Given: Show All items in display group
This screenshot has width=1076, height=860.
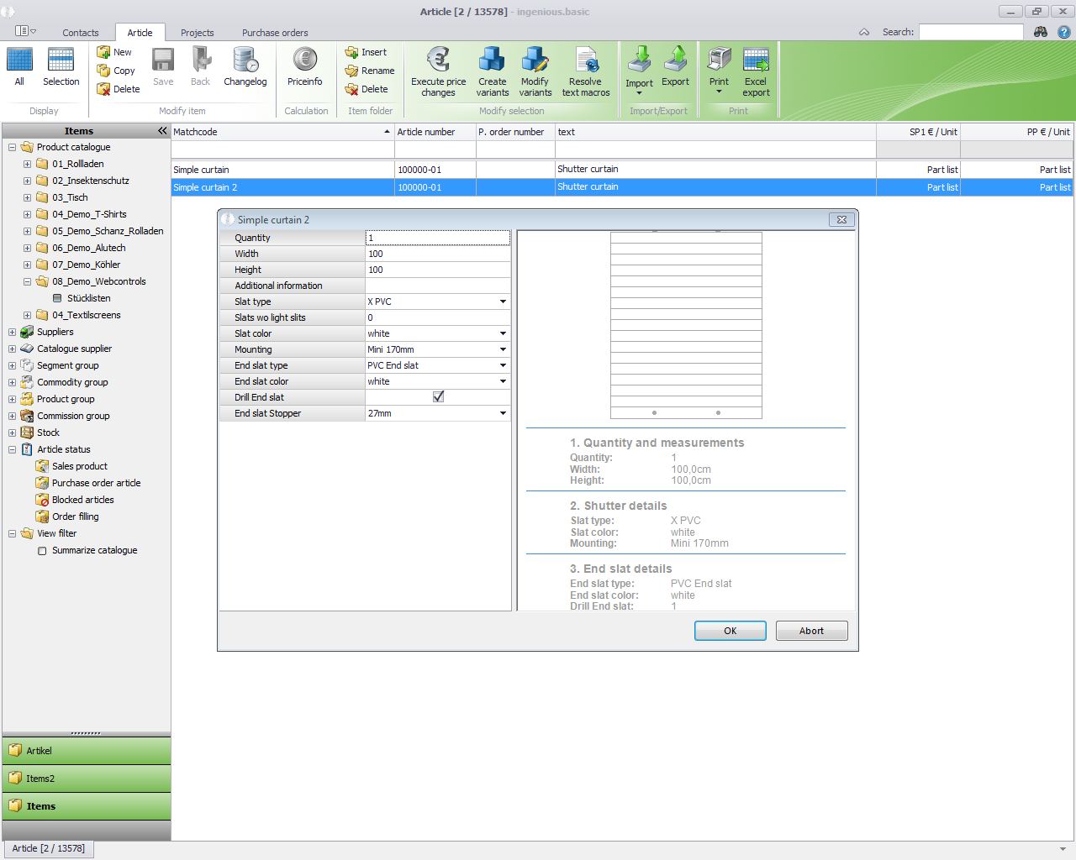Looking at the screenshot, I should 19,67.
